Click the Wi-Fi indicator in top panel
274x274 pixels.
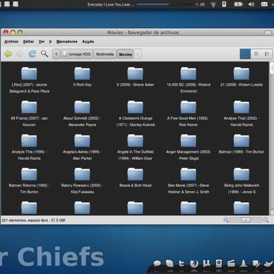[213, 4]
